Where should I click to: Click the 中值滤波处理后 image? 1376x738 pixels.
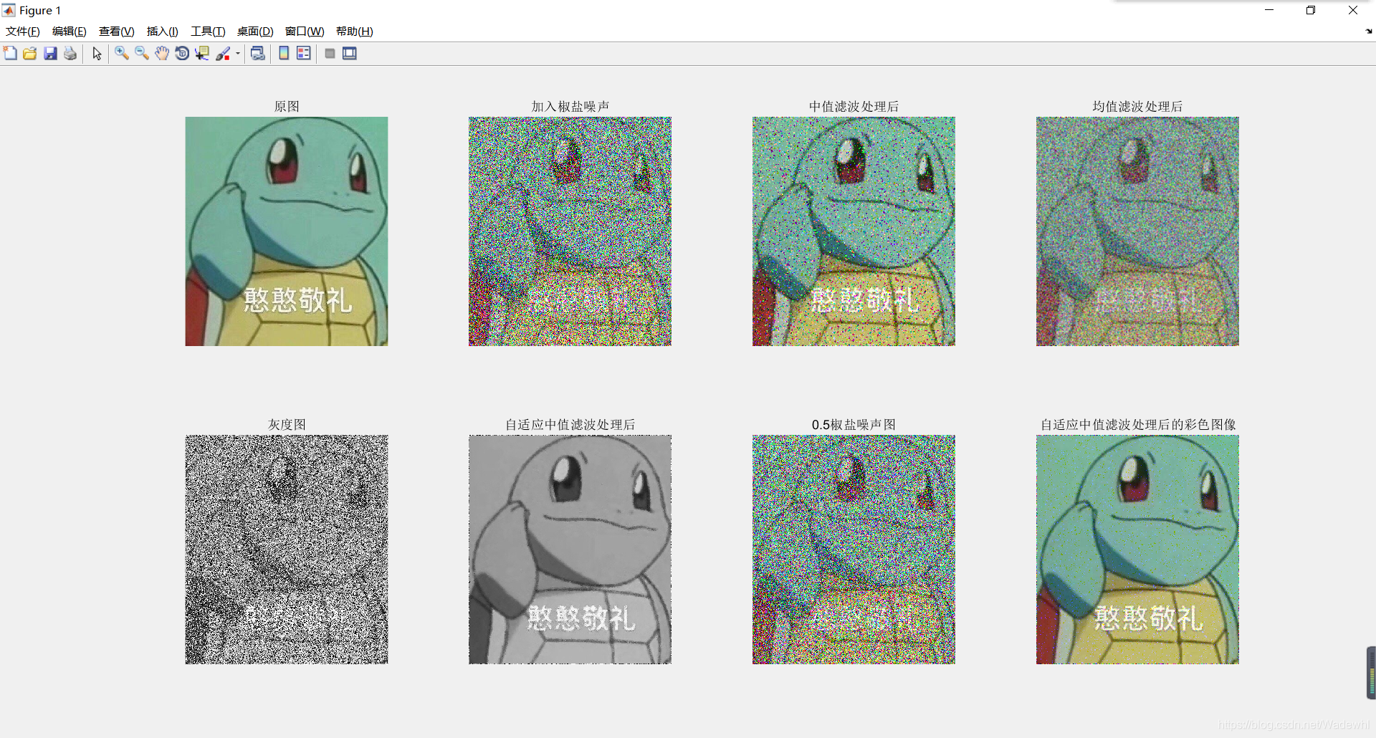coord(854,231)
